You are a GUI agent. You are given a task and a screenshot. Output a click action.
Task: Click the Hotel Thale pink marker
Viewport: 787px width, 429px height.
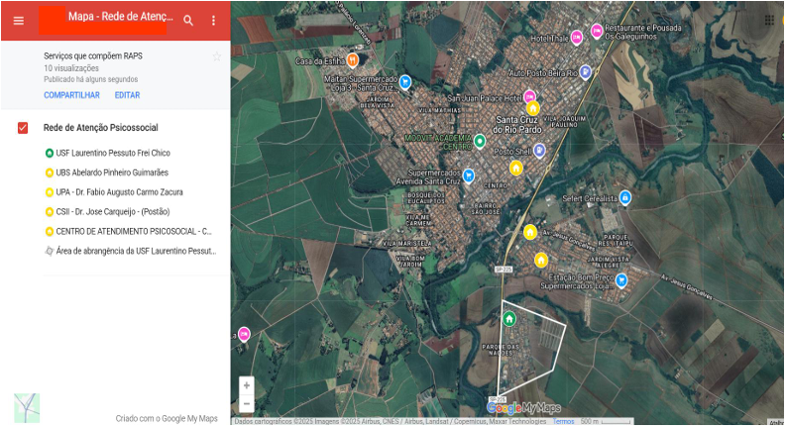597,32
